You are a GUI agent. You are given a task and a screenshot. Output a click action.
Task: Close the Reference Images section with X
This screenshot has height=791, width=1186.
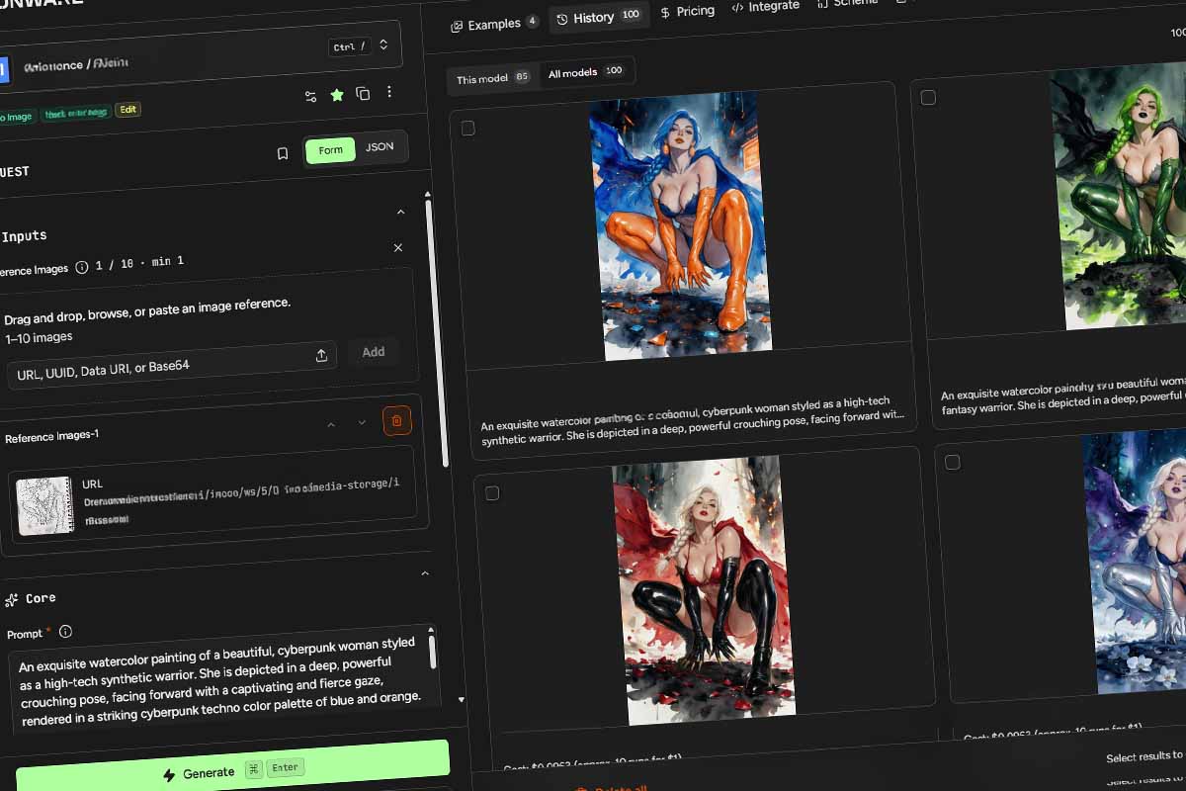click(x=398, y=247)
